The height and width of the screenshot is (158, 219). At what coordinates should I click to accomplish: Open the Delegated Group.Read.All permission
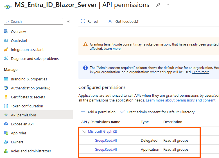click(x=106, y=141)
